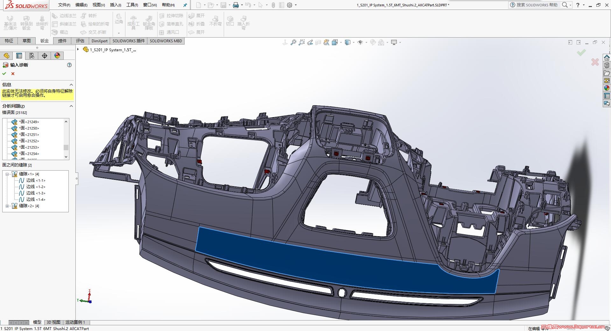Cancel Import Diagnostics with red X
611x331 pixels.
[13, 74]
